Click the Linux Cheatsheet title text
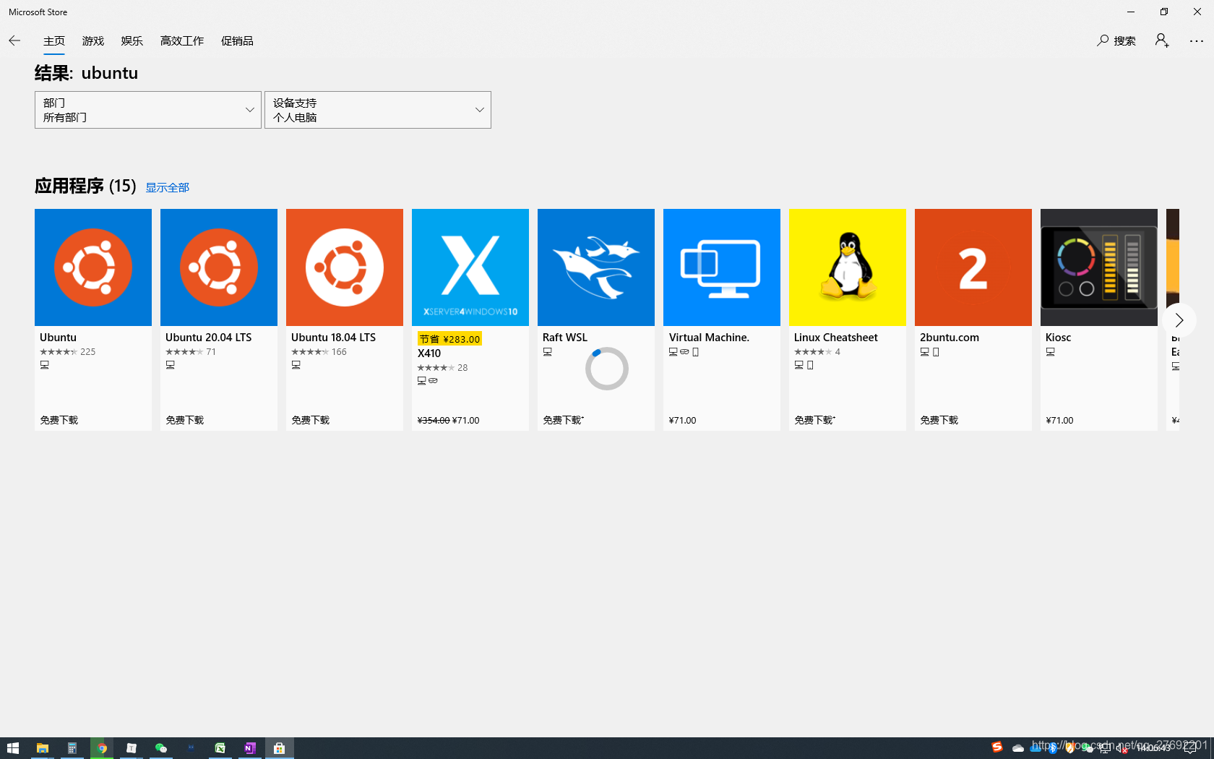Viewport: 1214px width, 759px height. (836, 338)
